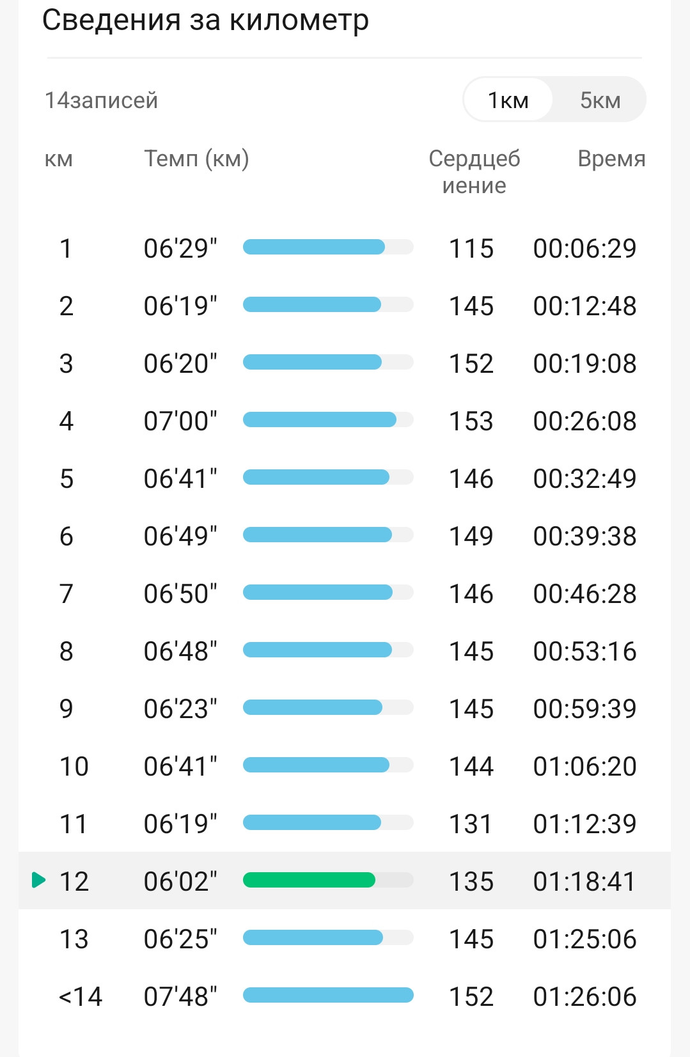The height and width of the screenshot is (1057, 690).
Task: Click the Сердцебиение column header
Action: [x=474, y=172]
